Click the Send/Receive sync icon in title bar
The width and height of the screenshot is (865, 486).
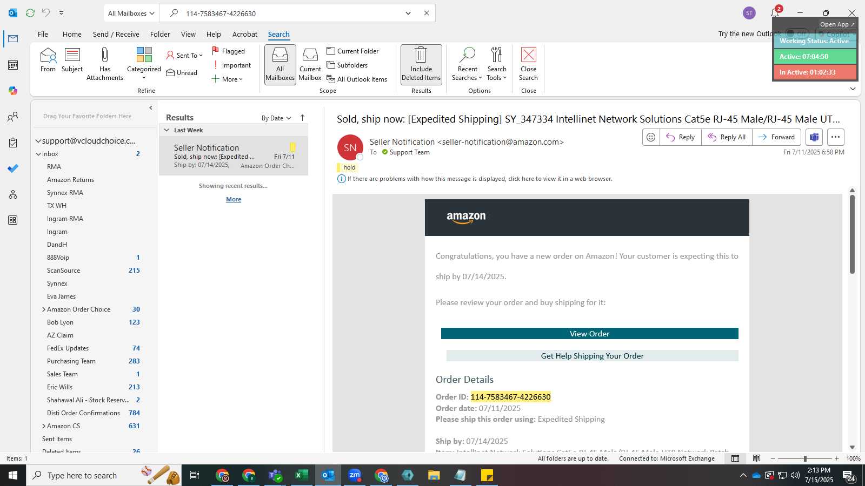(30, 13)
